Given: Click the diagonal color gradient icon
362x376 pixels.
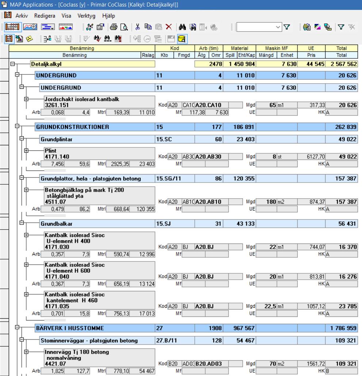Looking at the screenshot, I should tap(317, 27).
